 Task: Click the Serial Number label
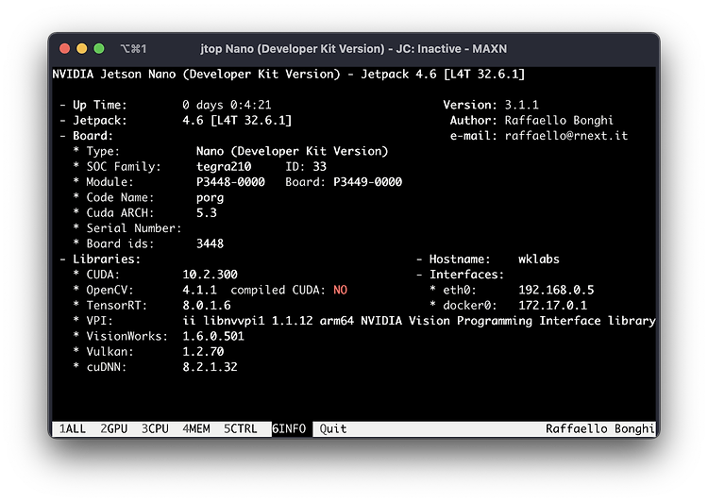134,228
